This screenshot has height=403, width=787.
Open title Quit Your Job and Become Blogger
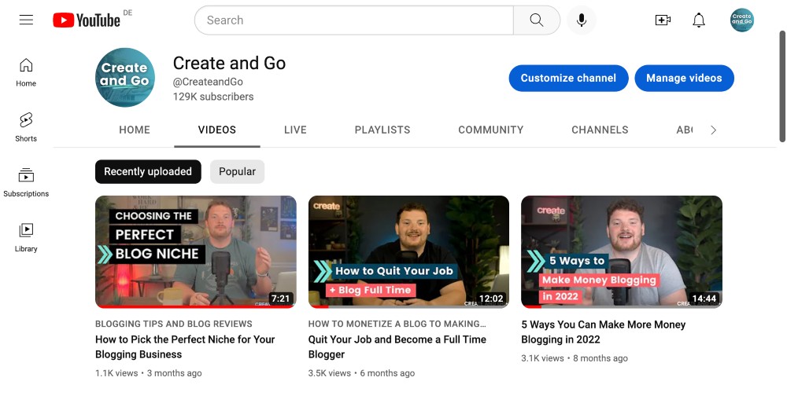pyautogui.click(x=397, y=347)
